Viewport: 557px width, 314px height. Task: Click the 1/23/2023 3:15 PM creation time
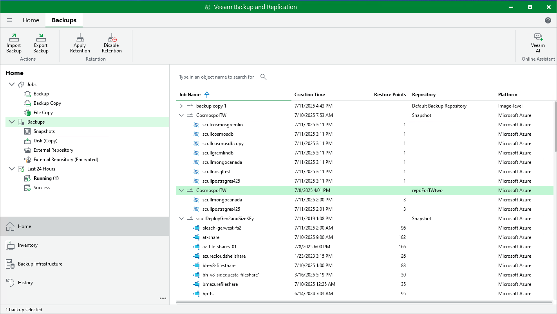click(313, 256)
